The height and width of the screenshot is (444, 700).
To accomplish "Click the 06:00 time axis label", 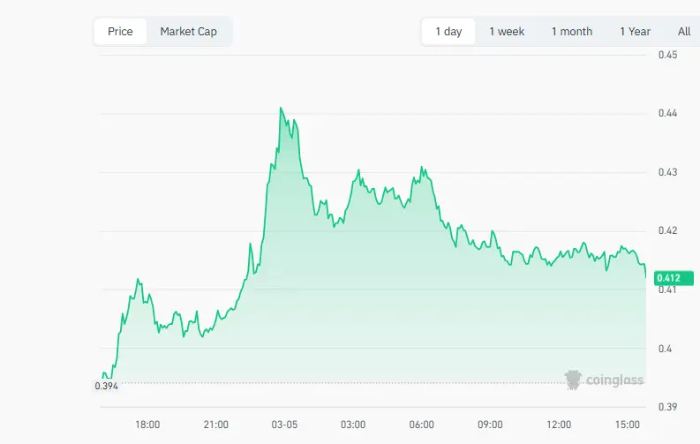I will pyautogui.click(x=421, y=425).
